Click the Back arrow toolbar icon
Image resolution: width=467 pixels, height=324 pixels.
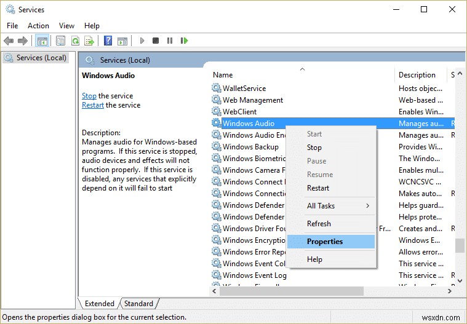tap(9, 41)
